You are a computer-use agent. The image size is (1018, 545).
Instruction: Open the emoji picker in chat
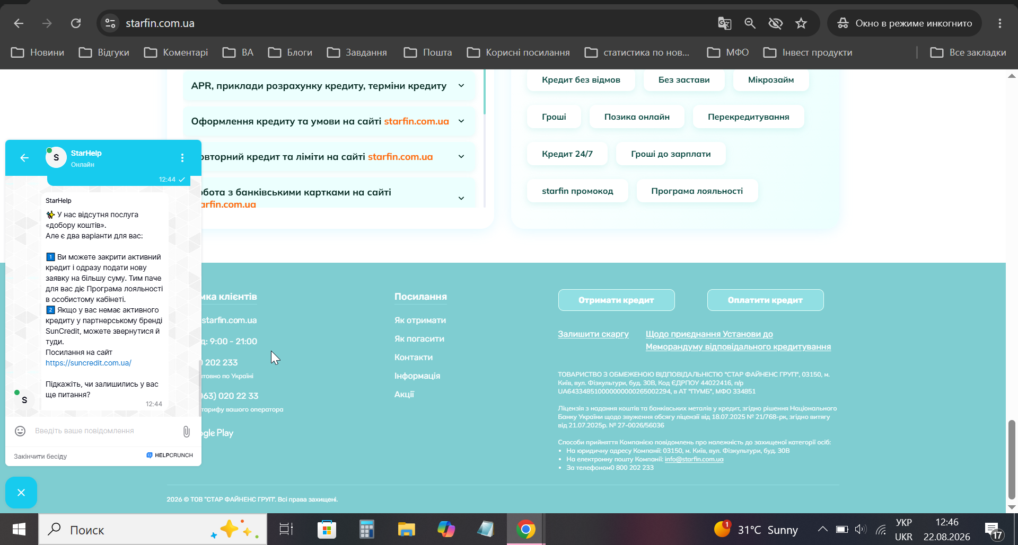20,431
